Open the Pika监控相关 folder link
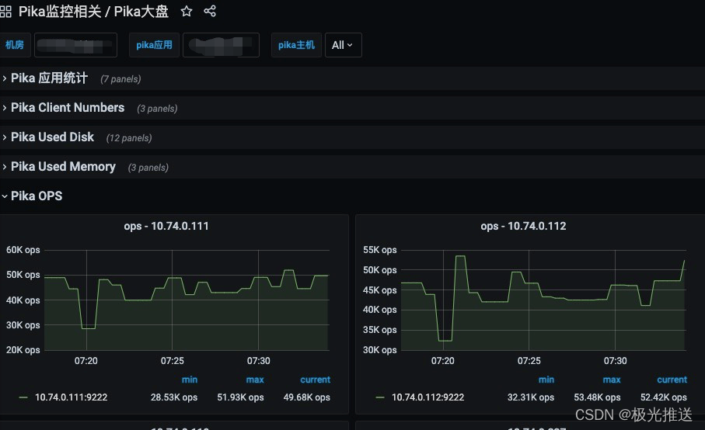705x430 pixels. [x=60, y=12]
